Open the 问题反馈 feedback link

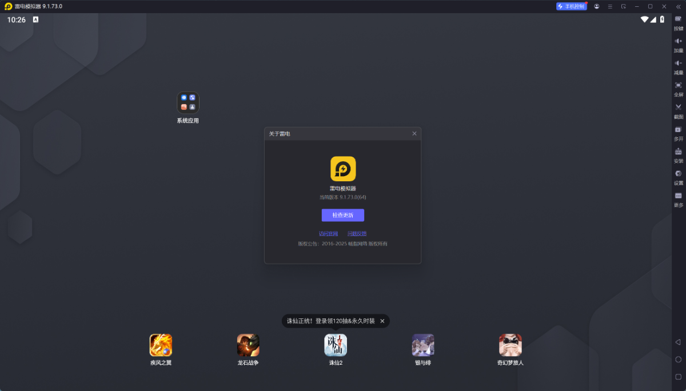pyautogui.click(x=357, y=233)
